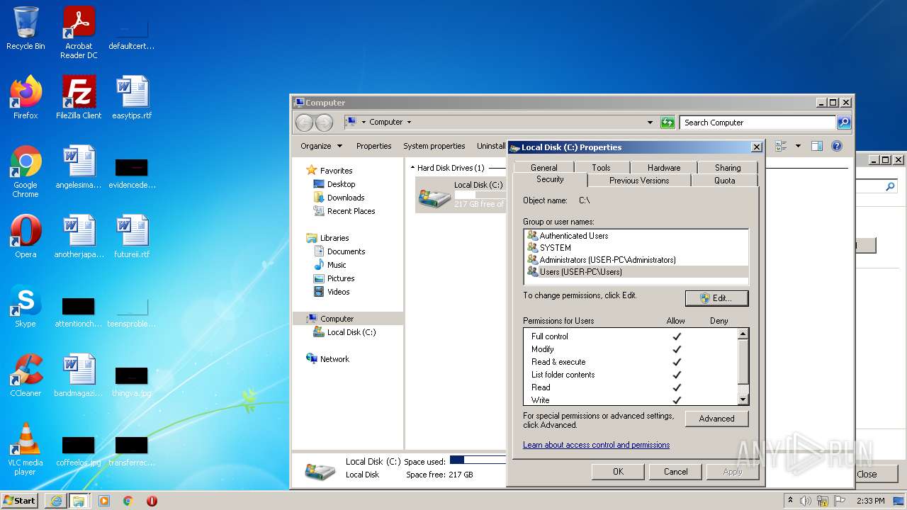Switch to Previous Versions tab
The image size is (907, 510).
tap(639, 181)
